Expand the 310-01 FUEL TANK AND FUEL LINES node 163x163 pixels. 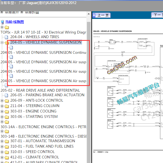pyautogui.click(x=2, y=147)
